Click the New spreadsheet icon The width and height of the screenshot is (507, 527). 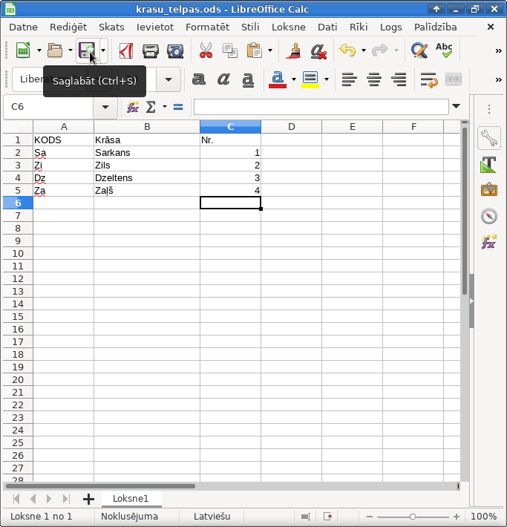tap(23, 50)
